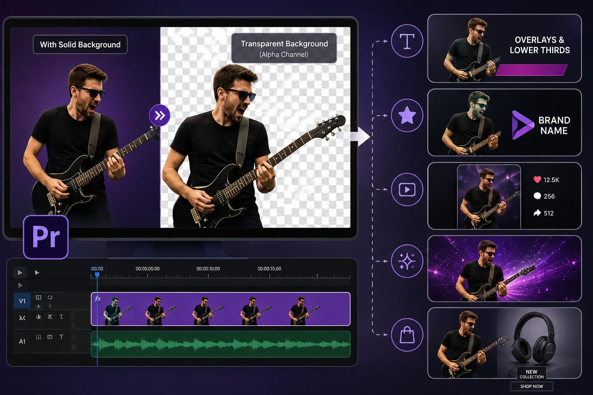Click the blue playhead marker on the ruler

click(x=97, y=275)
